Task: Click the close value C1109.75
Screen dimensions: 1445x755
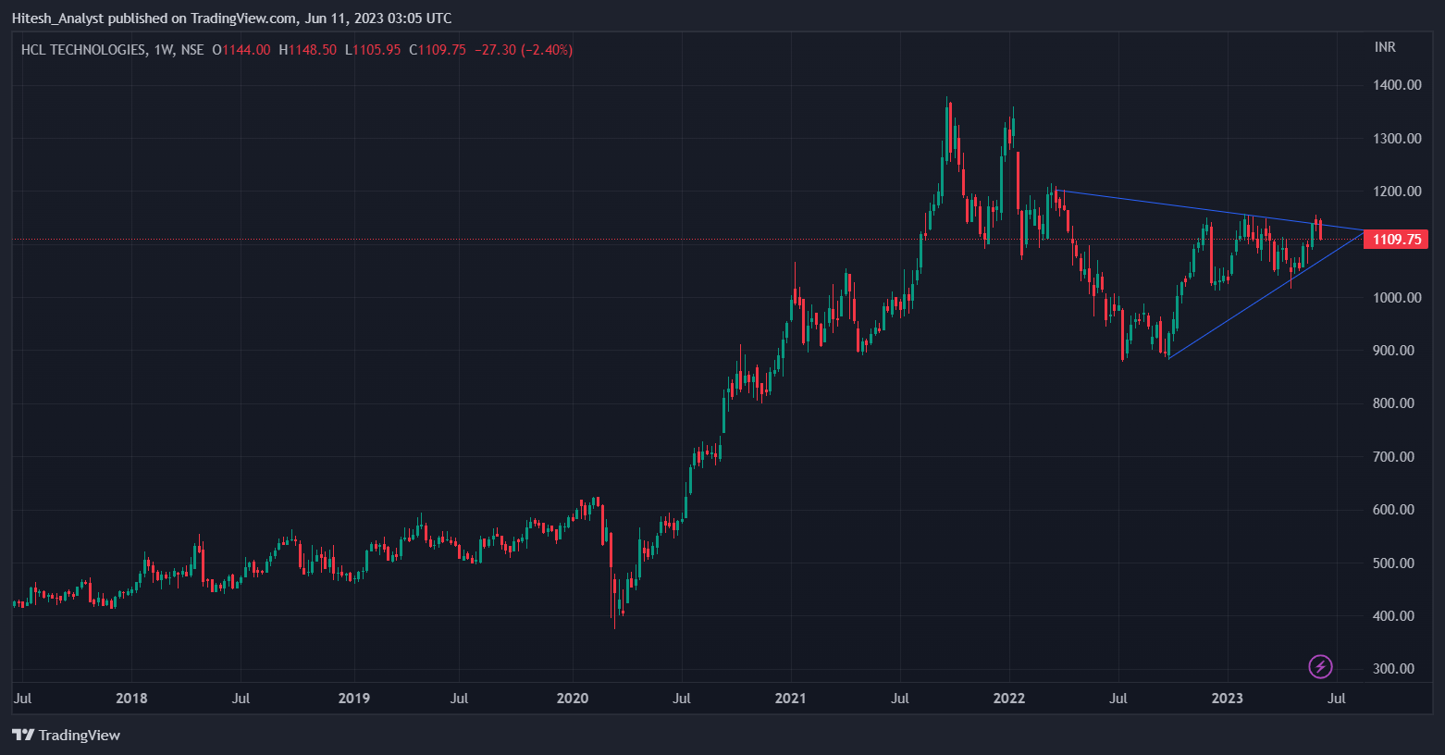Action: point(438,50)
